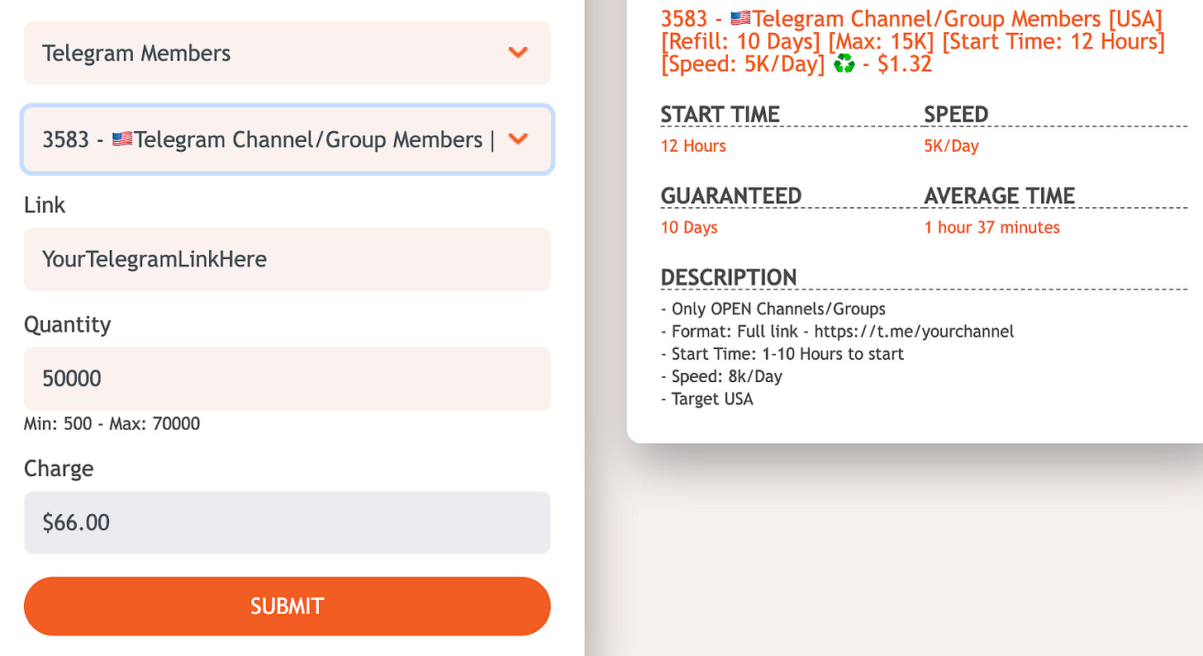Viewport: 1203px width, 656px height.
Task: Click the orange service title 3583 heading
Action: point(912,41)
